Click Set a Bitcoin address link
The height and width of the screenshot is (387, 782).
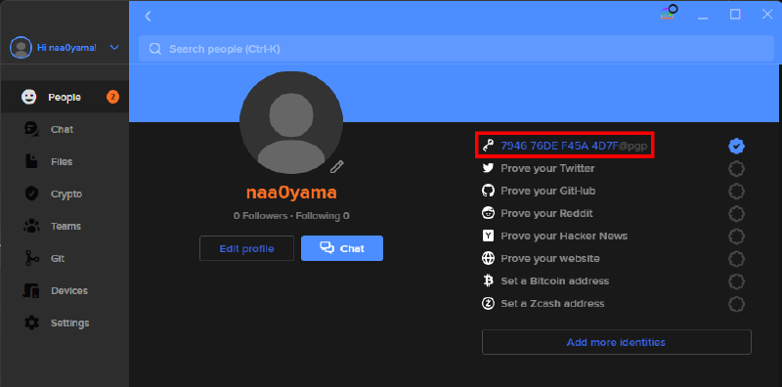click(554, 280)
